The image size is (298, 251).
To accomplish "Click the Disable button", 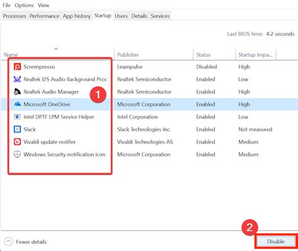I will [x=275, y=242].
